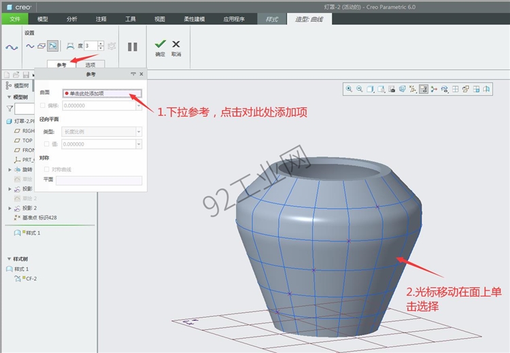Viewport: 510px width, 353px height.
Task: Click the curve tool icon at ribbon left
Action: click(12, 48)
